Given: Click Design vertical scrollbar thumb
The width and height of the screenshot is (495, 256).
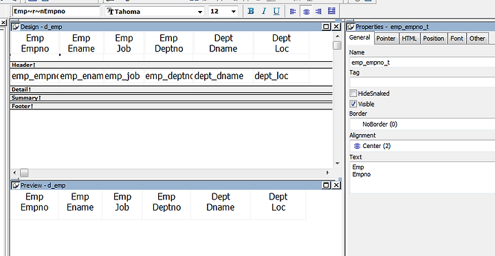Looking at the screenshot, I should (x=338, y=45).
